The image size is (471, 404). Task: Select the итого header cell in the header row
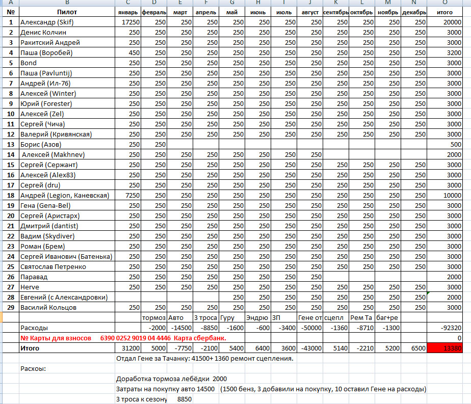click(x=444, y=12)
